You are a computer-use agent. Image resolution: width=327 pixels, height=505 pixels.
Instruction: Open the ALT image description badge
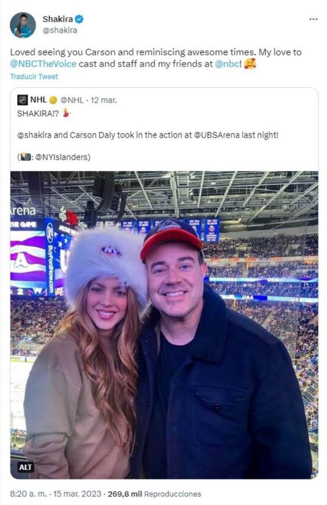25,467
